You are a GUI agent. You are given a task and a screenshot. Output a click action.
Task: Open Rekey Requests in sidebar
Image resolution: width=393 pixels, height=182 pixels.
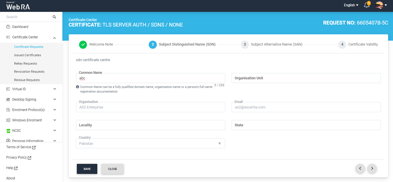(25, 63)
